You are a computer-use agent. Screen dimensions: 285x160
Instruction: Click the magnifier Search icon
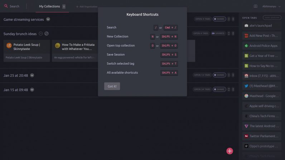[x=6, y=6]
